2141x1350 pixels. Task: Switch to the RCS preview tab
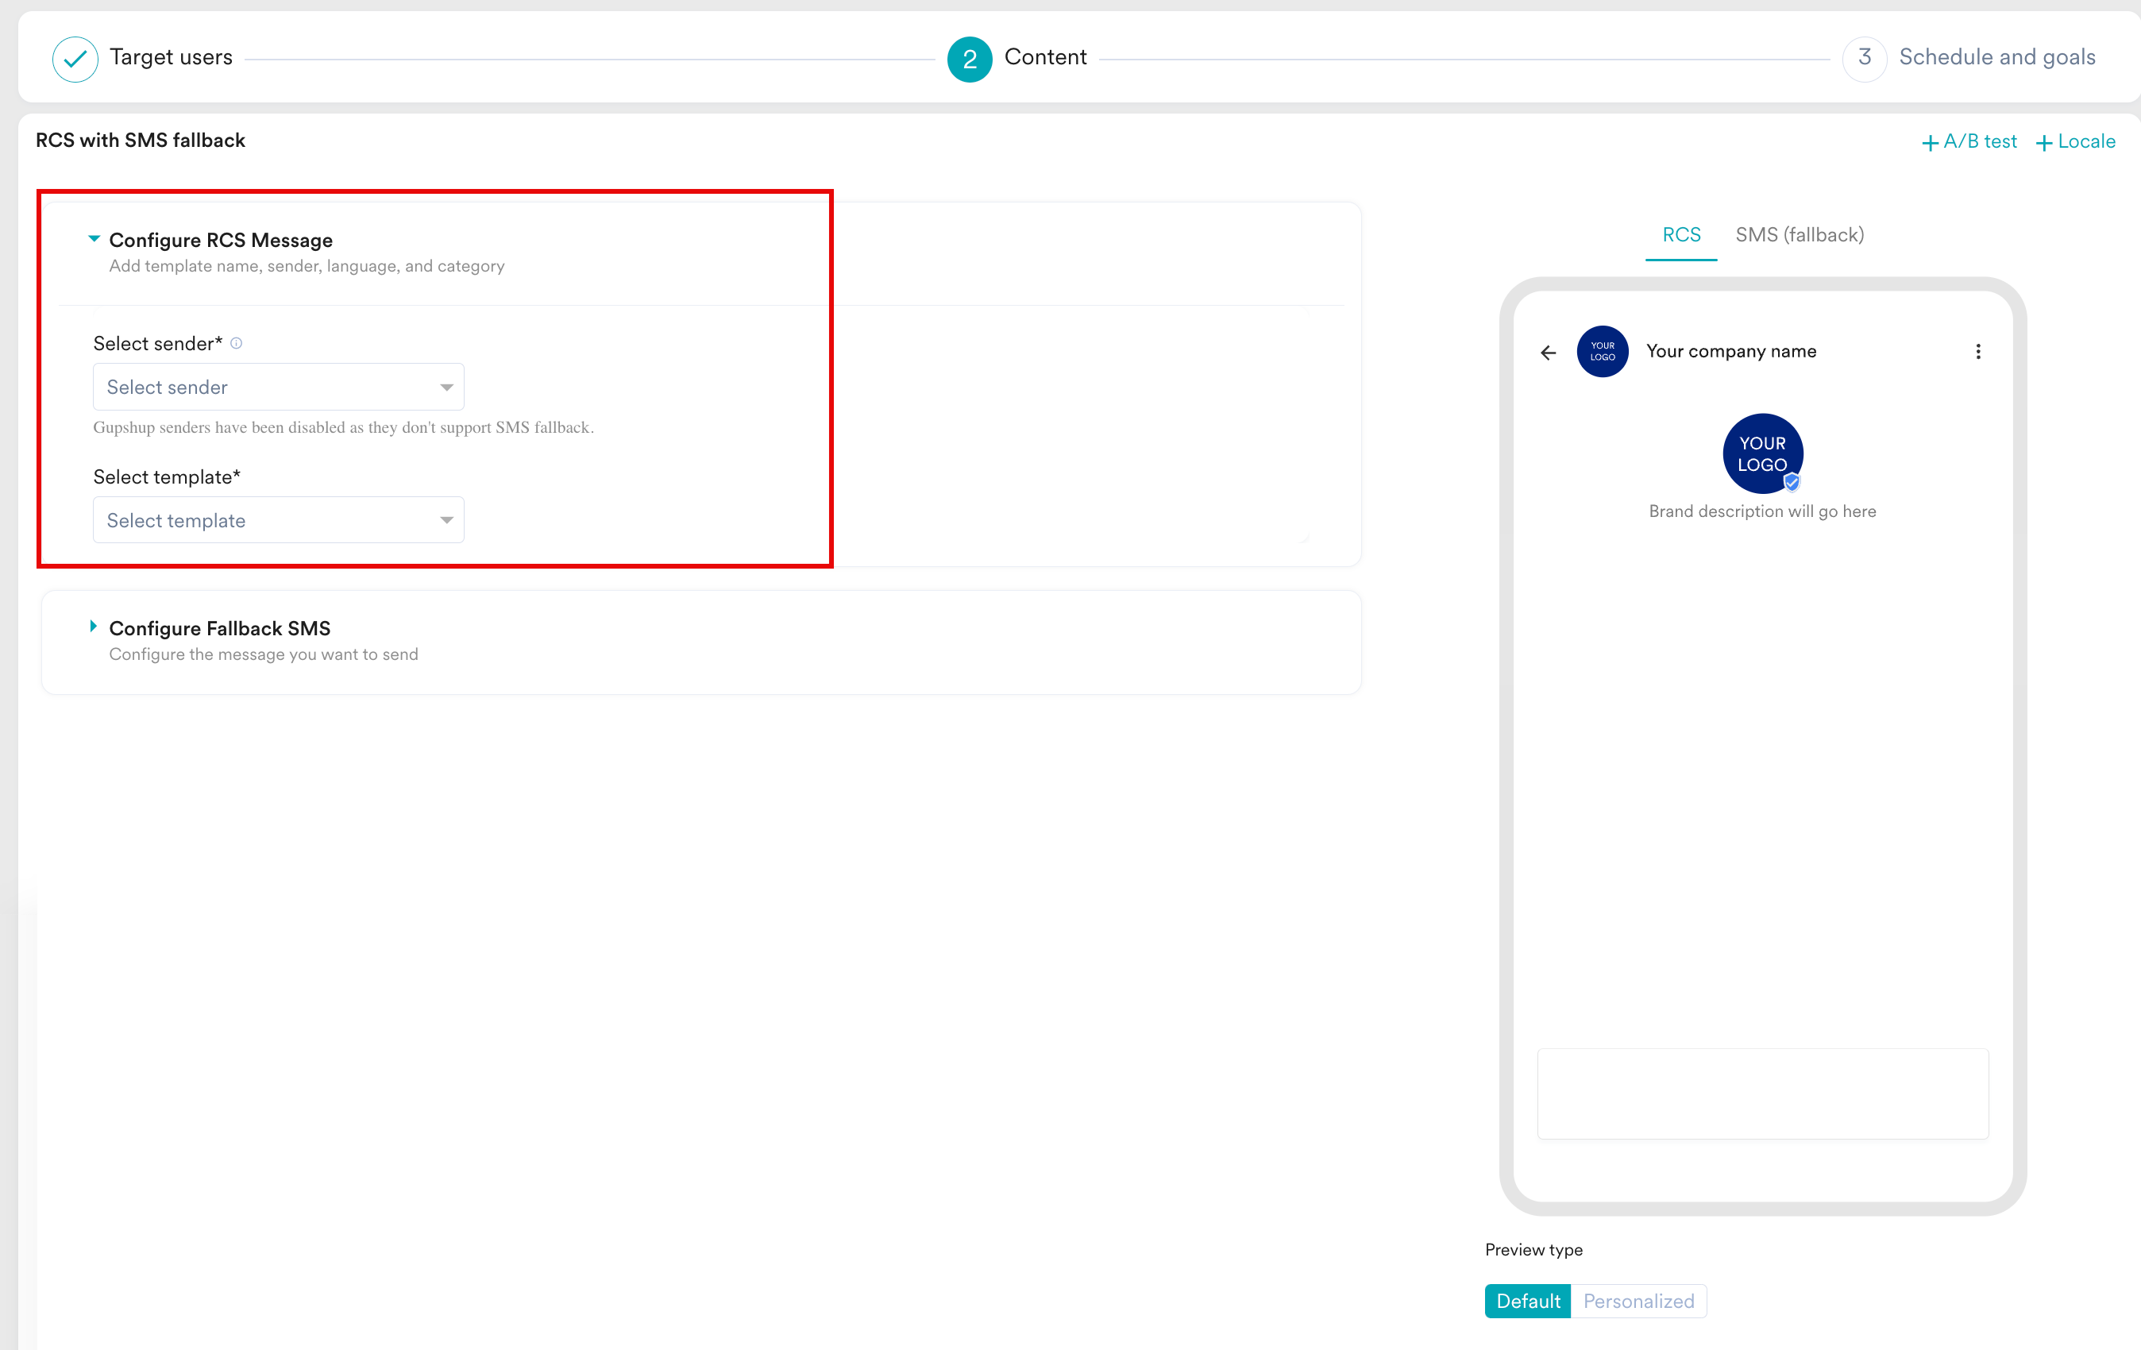tap(1680, 235)
